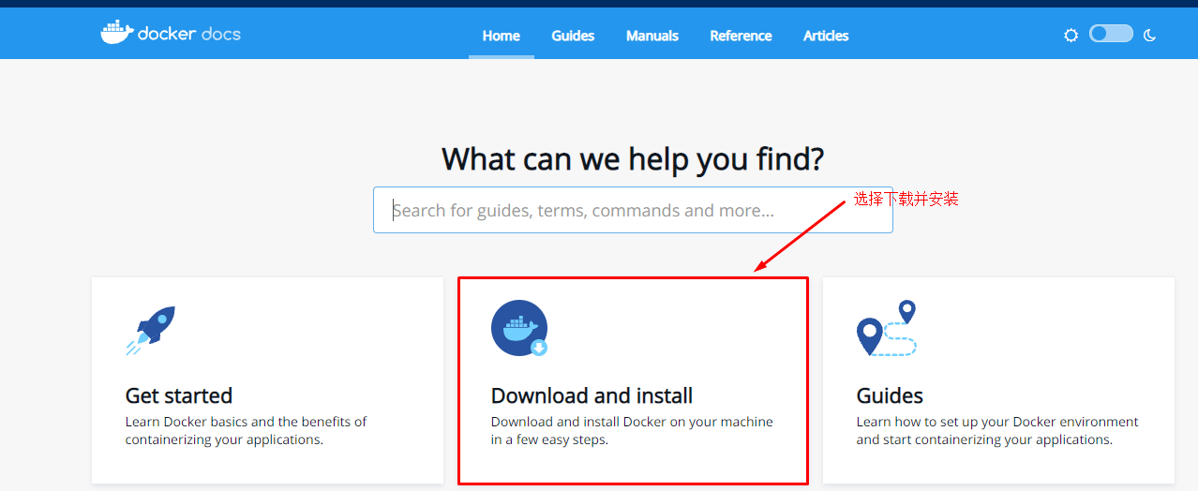Click the Docker whale download icon
This screenshot has height=491, width=1198.
pyautogui.click(x=519, y=329)
